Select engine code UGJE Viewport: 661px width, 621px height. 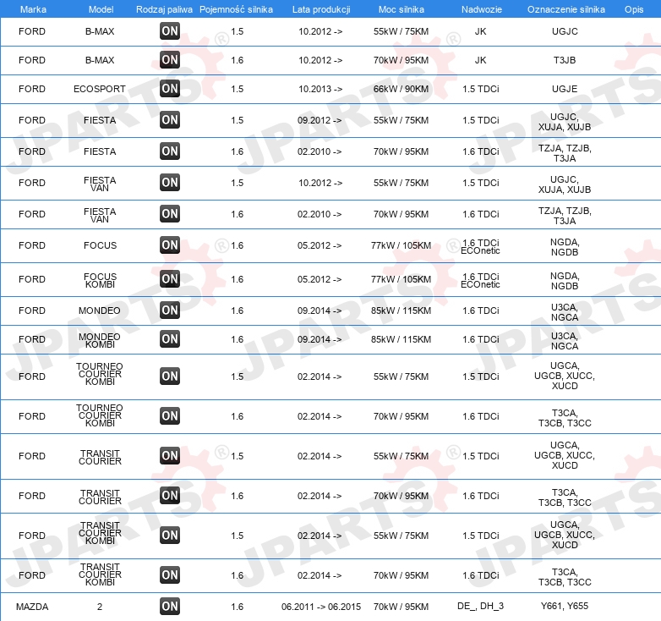point(565,89)
